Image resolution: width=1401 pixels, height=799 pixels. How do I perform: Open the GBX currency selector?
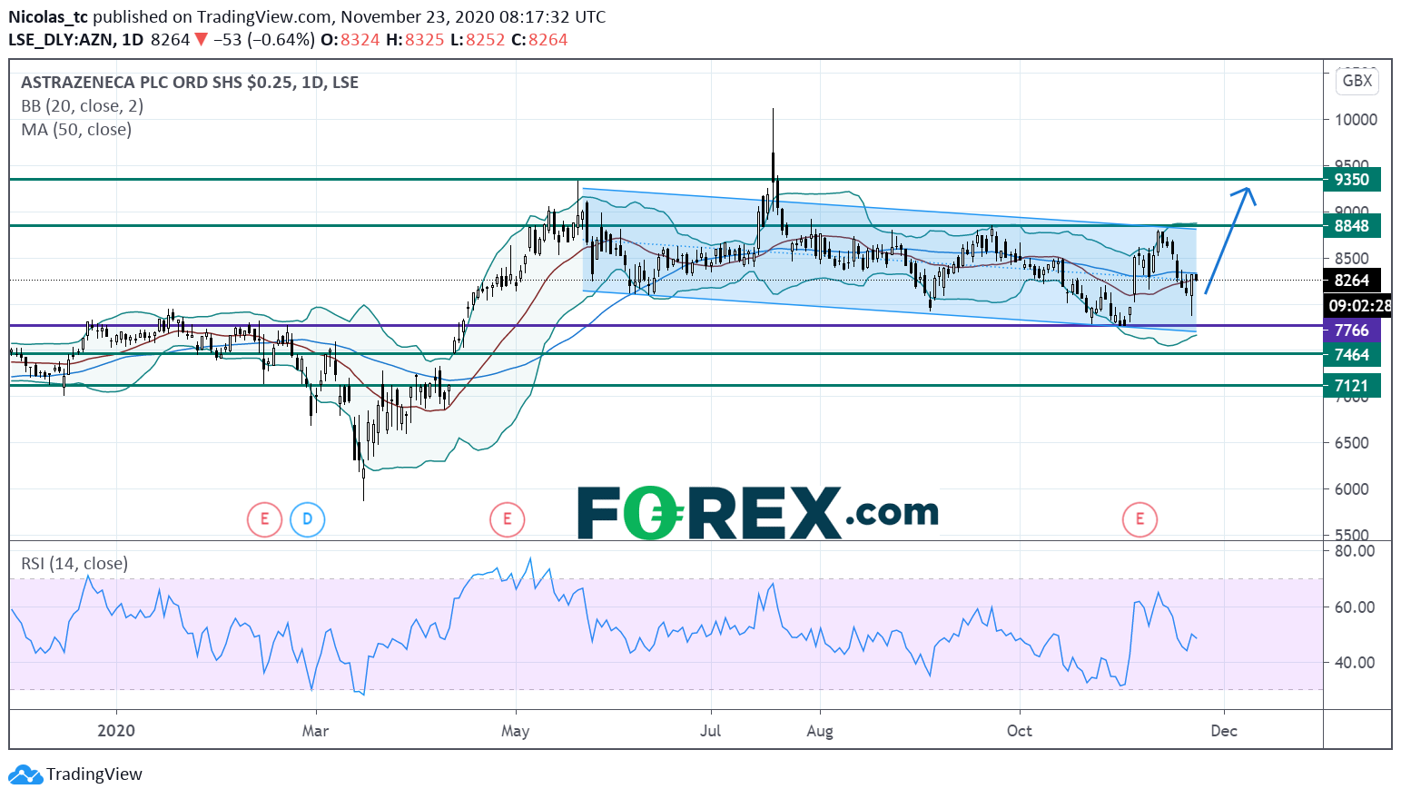[x=1357, y=81]
